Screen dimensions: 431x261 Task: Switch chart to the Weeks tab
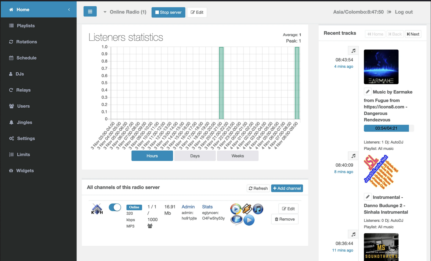[238, 156]
